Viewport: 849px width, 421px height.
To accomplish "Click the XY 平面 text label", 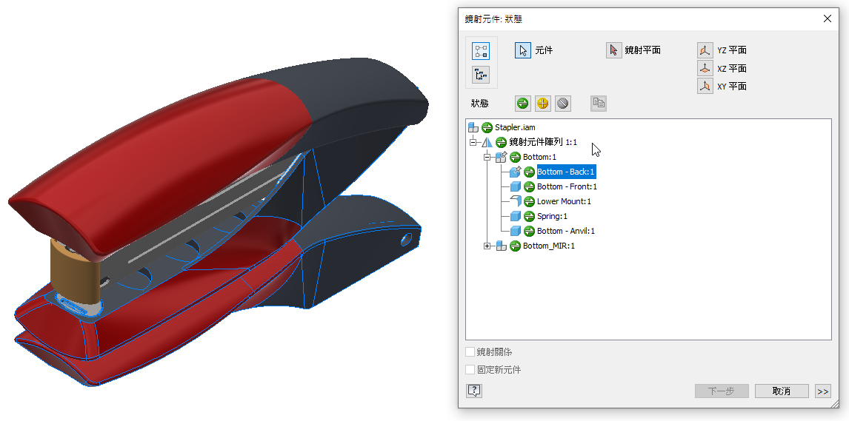I will (732, 87).
